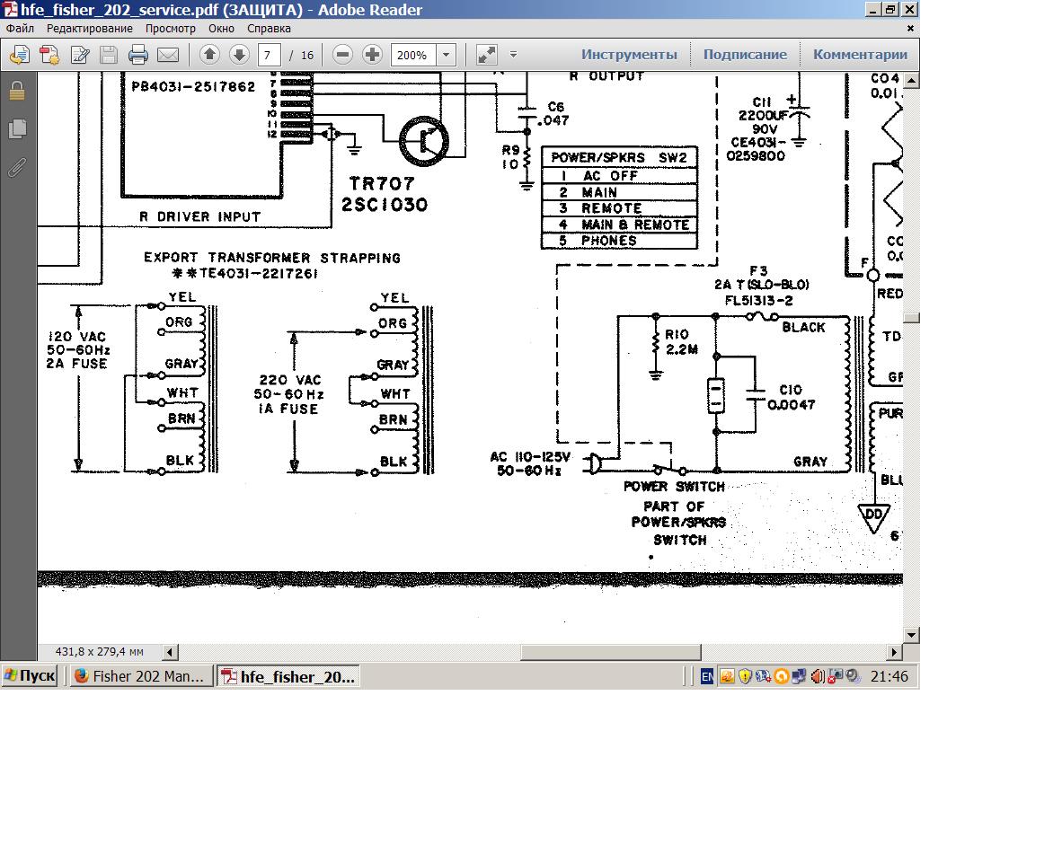Expand the toolbar customize options arrow
The height and width of the screenshot is (863, 1062).
513,55
